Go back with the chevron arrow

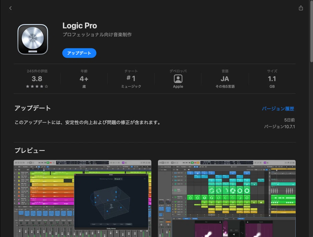pyautogui.click(x=10, y=8)
